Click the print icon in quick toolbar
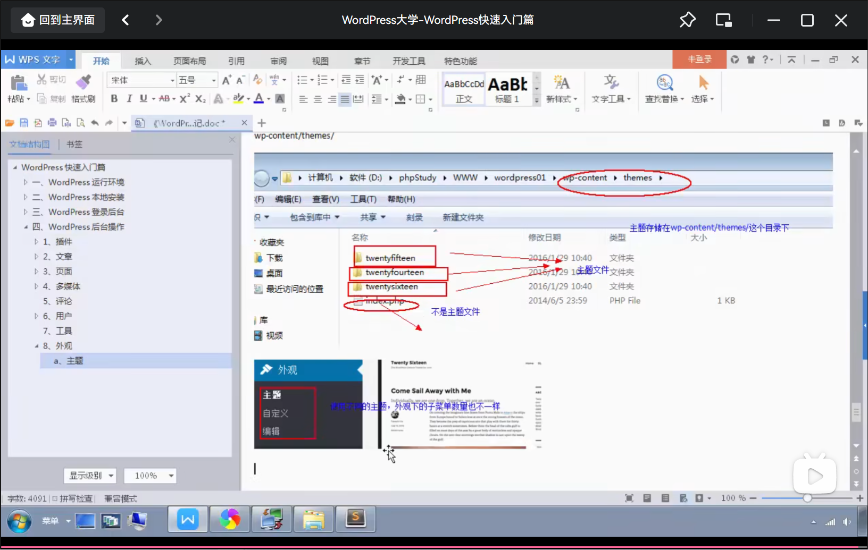The height and width of the screenshot is (550, 868). tap(52, 123)
